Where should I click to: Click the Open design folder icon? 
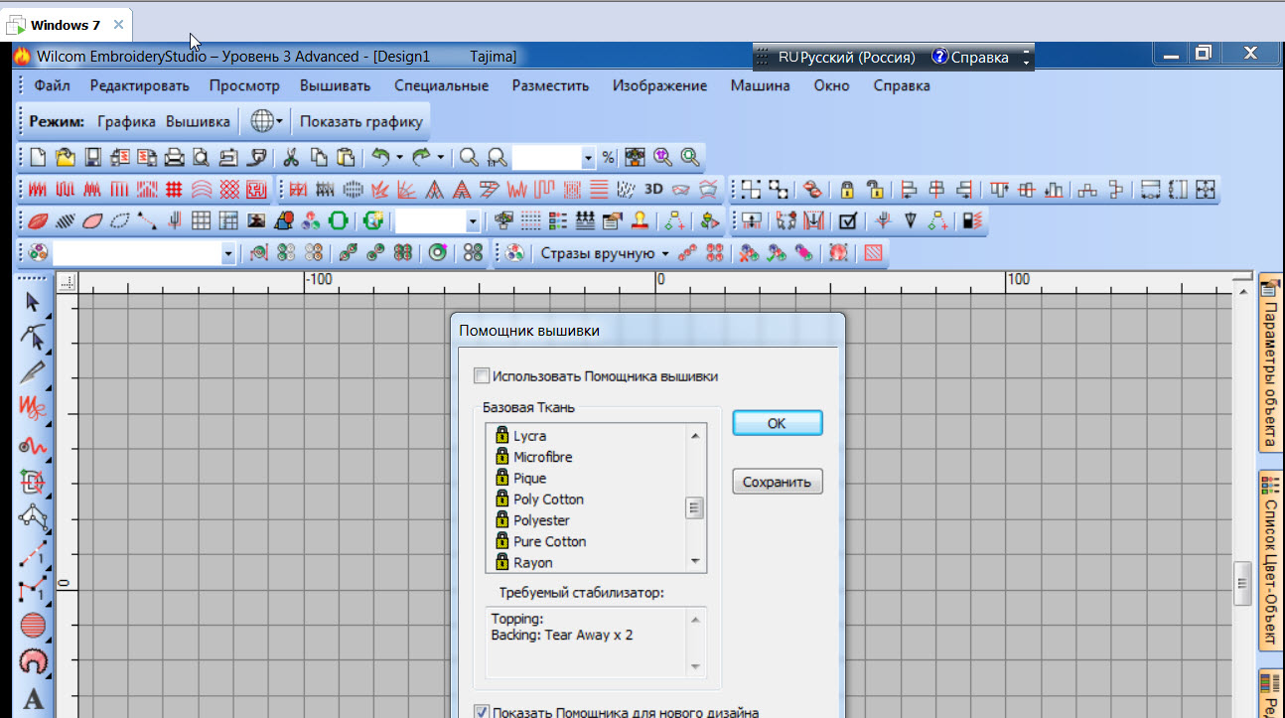tap(66, 157)
